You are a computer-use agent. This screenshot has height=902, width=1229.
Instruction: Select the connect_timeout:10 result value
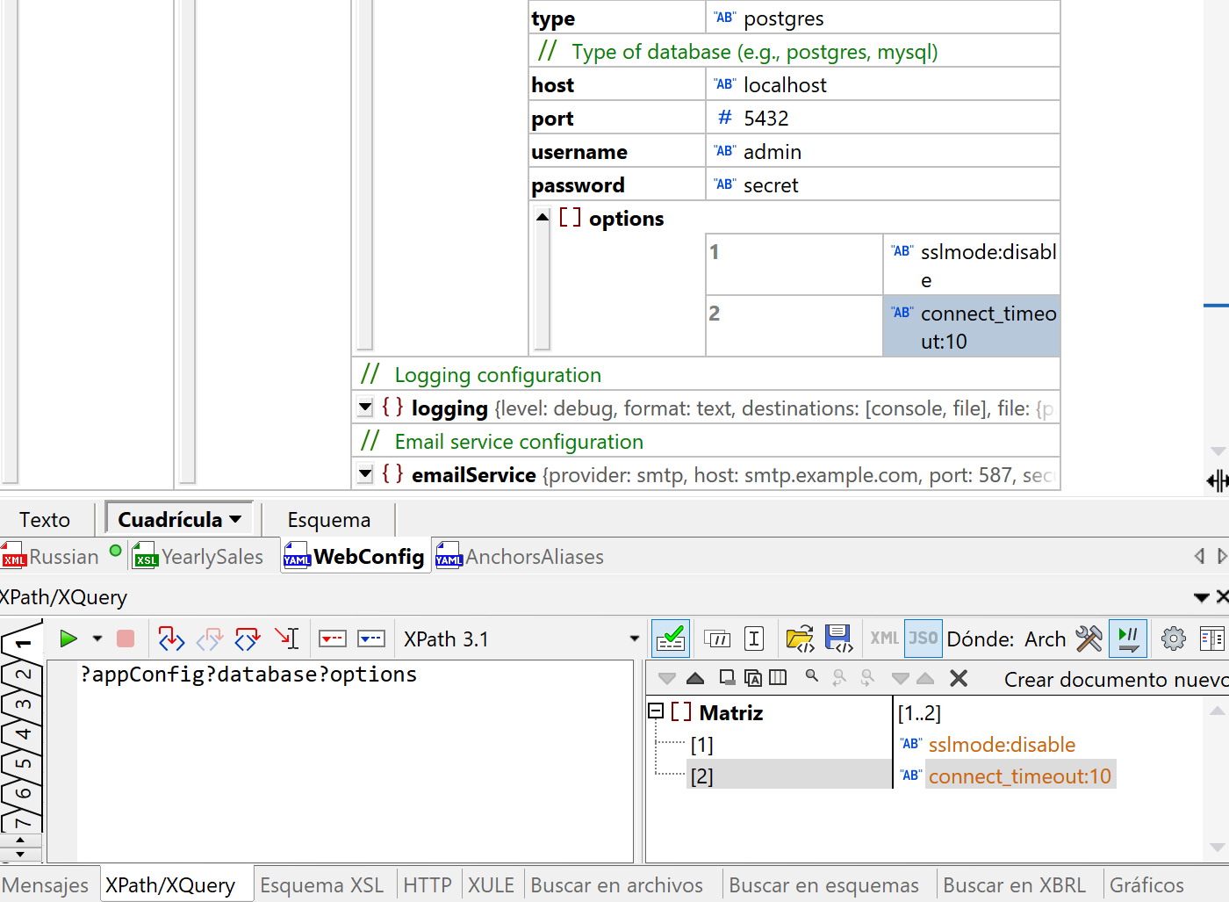[1019, 776]
